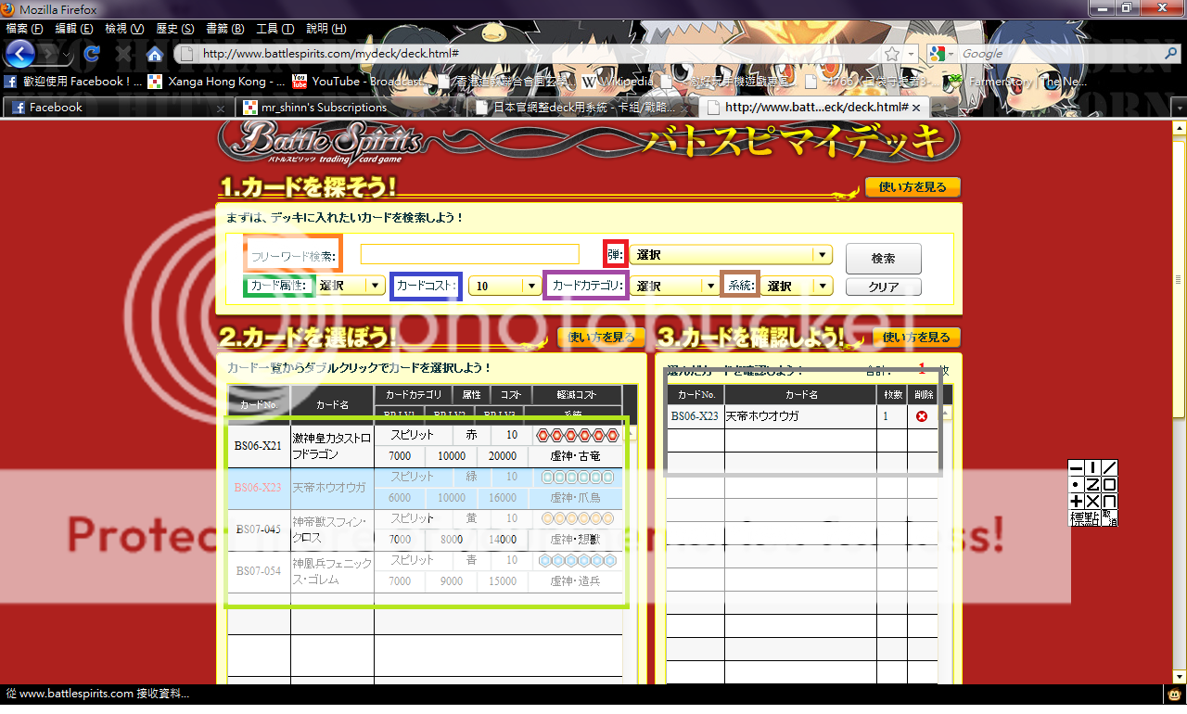Image resolution: width=1187 pixels, height=714 pixels.
Task: Click 使い方を見る beside section 1
Action: (913, 187)
